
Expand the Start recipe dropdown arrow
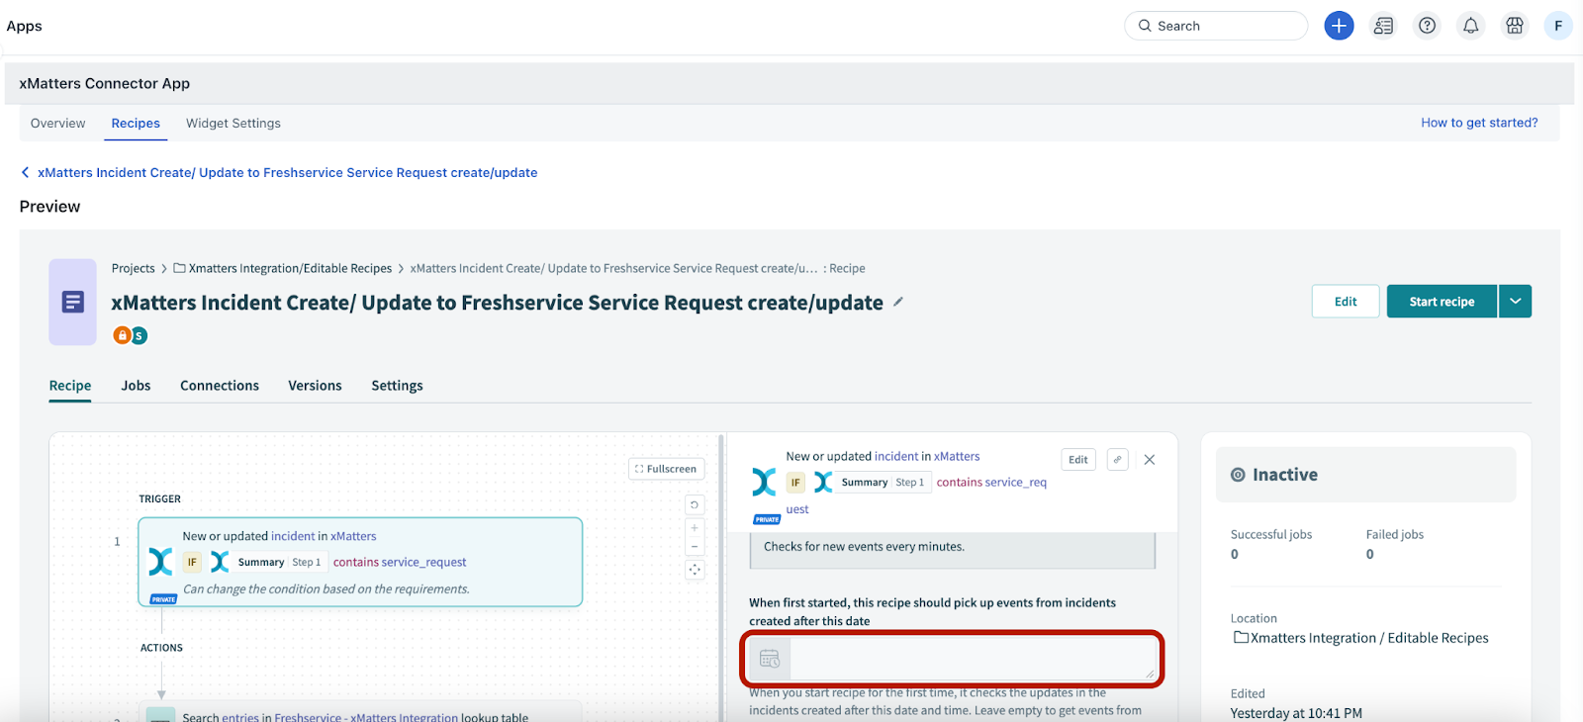pos(1515,302)
